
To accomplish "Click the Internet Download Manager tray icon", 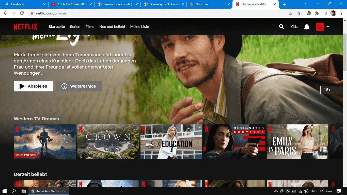I will (282, 191).
